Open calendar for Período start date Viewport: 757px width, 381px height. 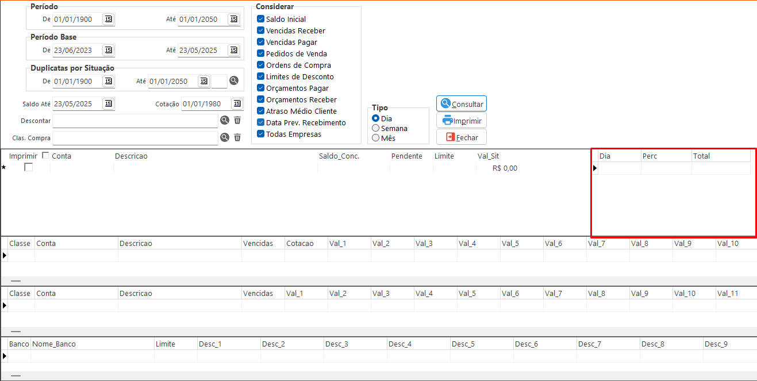point(108,19)
